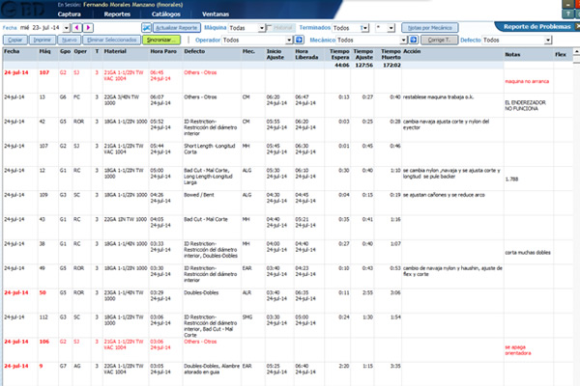Click the Actualizar Reporte button
580x386 pixels.
coord(176,28)
